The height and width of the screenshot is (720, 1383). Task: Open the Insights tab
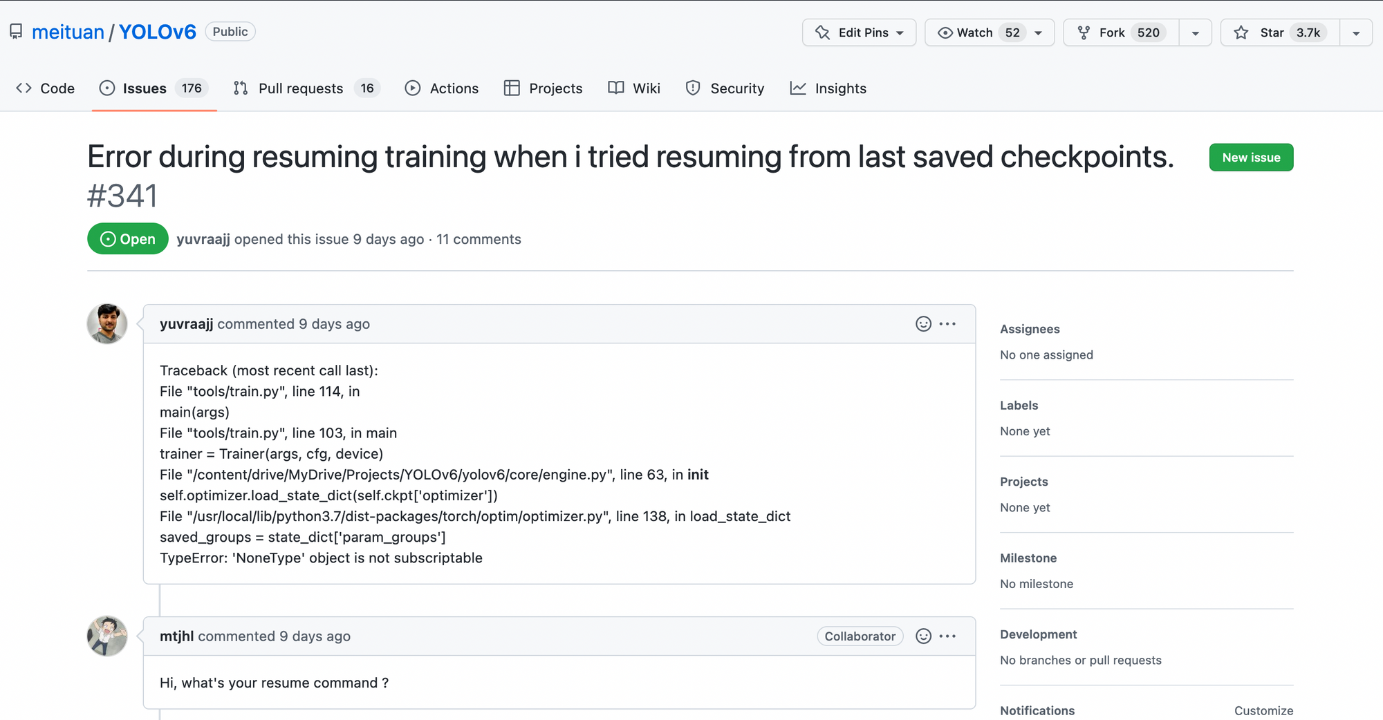828,88
